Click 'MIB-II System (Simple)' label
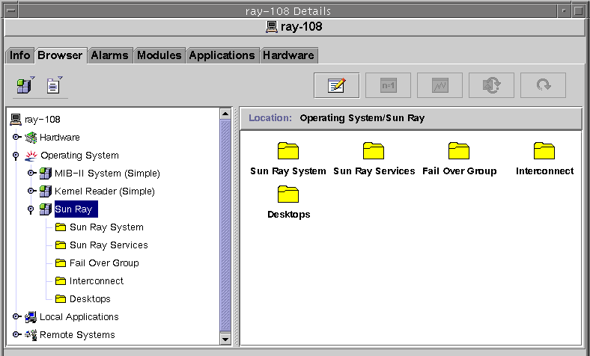 click(107, 174)
